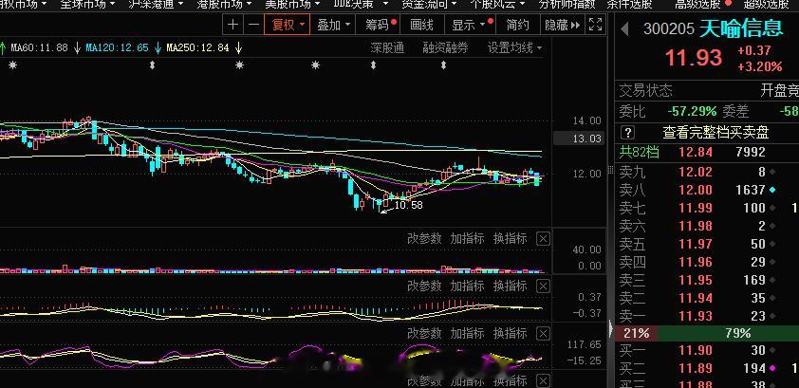Open the 美股市场 menu
Viewport: 799px width, 388px height.
coord(292,4)
